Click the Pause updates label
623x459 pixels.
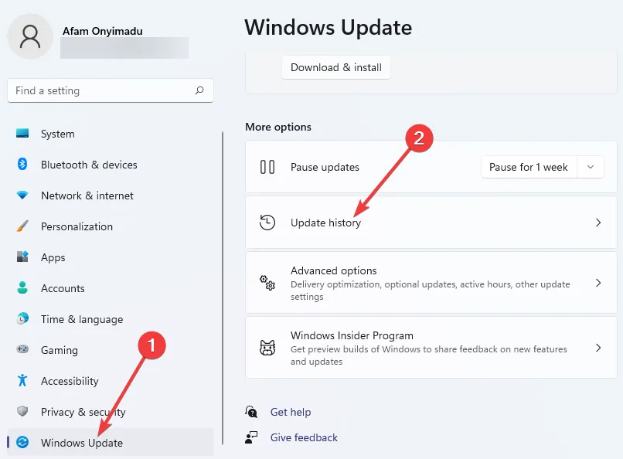(325, 167)
